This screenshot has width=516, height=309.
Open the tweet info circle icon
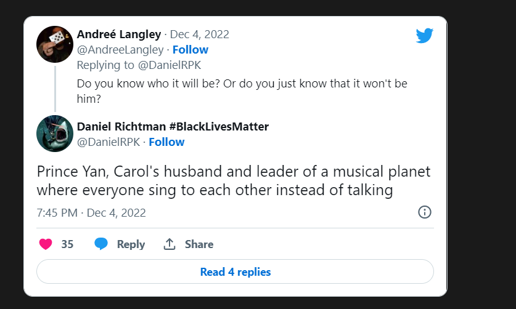point(425,212)
